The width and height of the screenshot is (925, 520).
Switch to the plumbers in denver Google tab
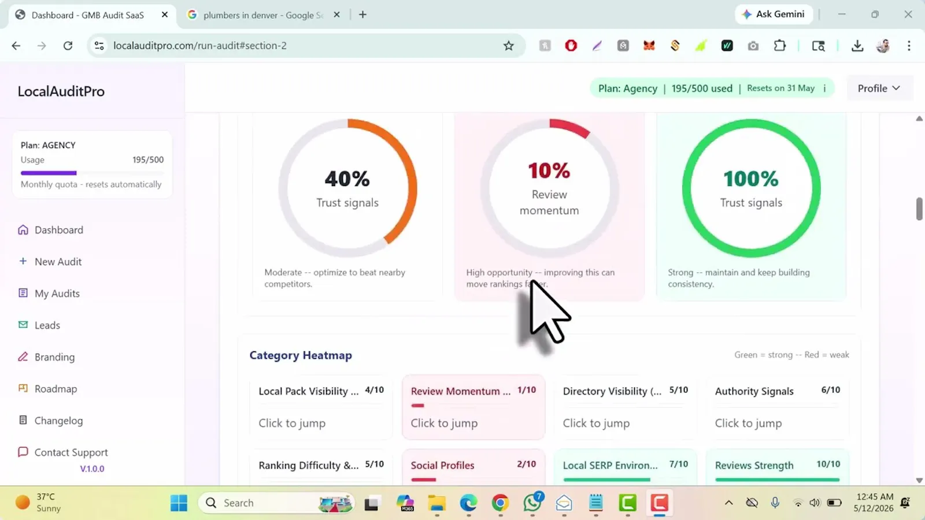coord(263,15)
